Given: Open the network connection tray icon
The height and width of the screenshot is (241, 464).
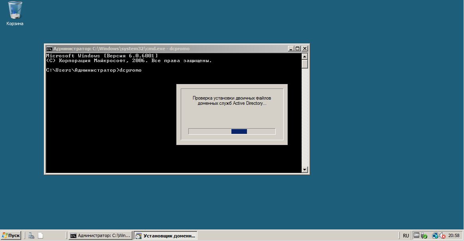Looking at the screenshot, I should [435, 235].
